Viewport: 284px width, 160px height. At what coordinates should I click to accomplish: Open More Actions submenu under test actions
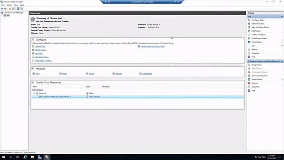256,42
